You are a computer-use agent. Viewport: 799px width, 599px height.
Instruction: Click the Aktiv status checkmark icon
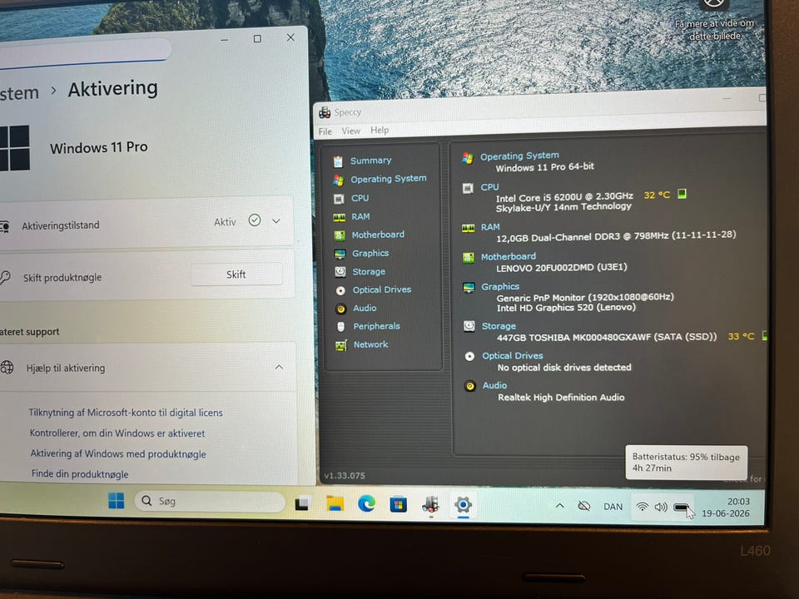[x=255, y=220]
